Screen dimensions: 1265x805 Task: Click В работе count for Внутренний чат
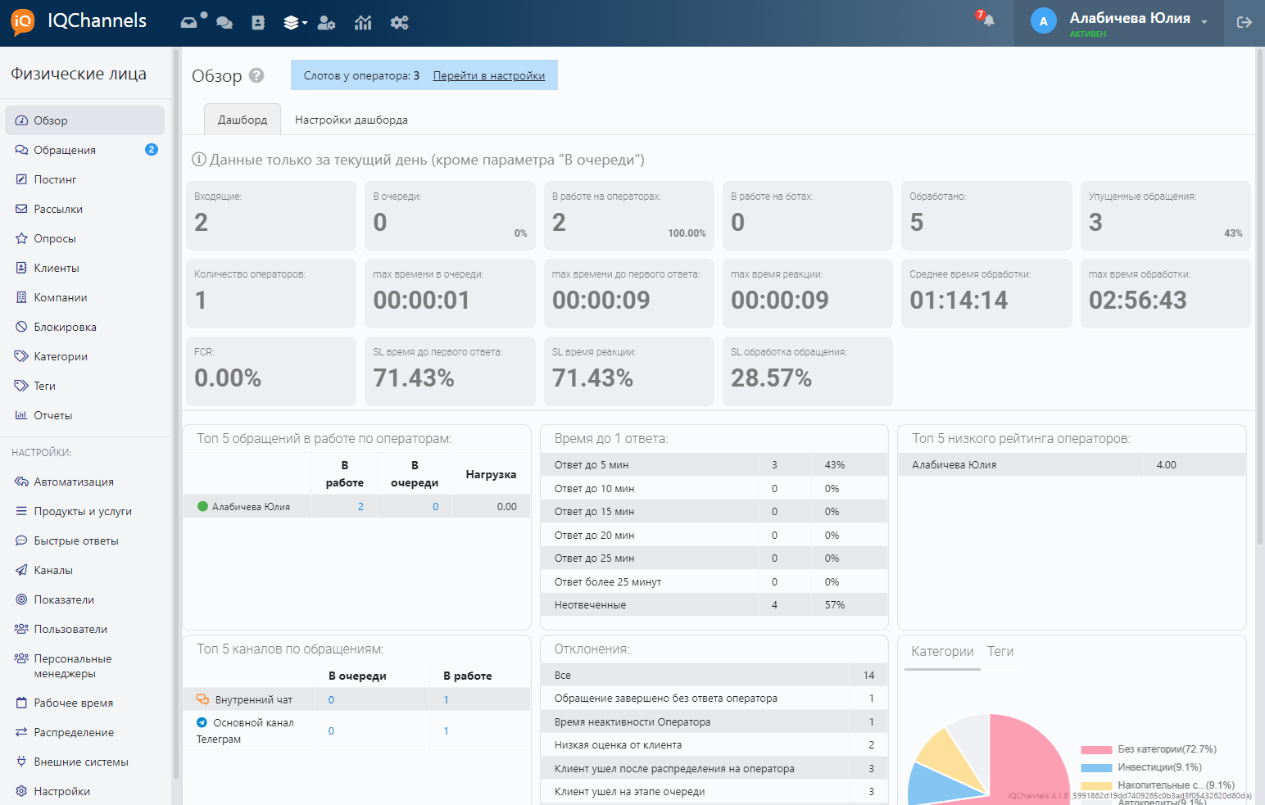click(x=446, y=700)
